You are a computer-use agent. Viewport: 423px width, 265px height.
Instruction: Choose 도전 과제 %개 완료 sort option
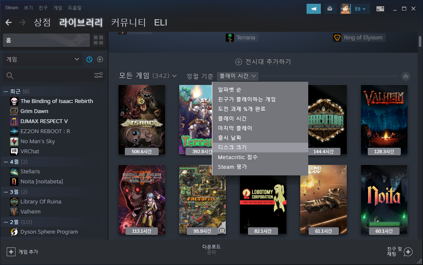(x=260, y=109)
